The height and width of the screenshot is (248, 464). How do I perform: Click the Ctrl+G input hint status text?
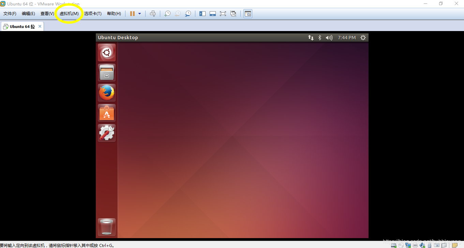click(57, 245)
